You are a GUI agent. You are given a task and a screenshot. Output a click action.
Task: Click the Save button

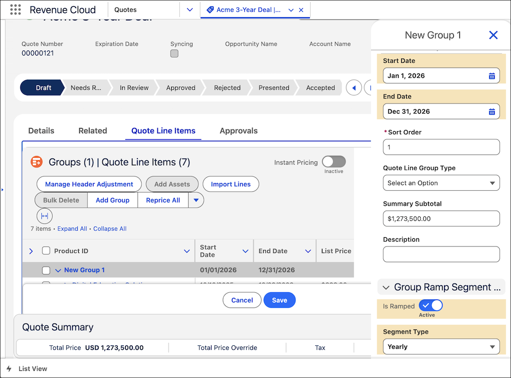(280, 300)
